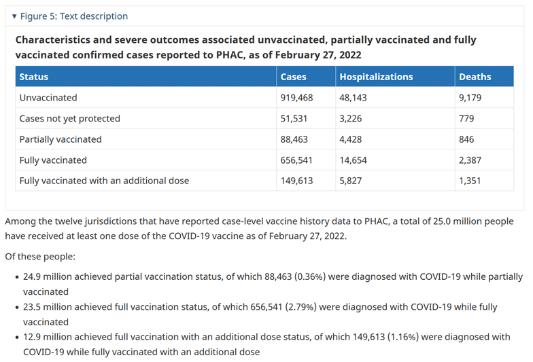The height and width of the screenshot is (362, 533).
Task: Select the Unvaccinated row label
Action: point(48,98)
